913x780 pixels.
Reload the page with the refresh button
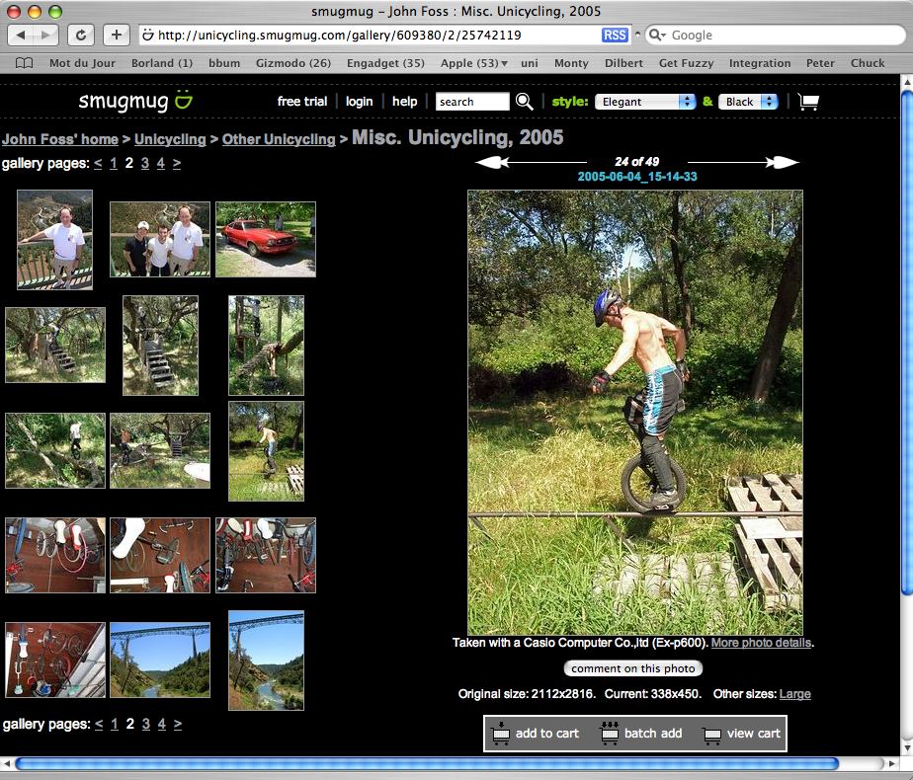tap(81, 35)
